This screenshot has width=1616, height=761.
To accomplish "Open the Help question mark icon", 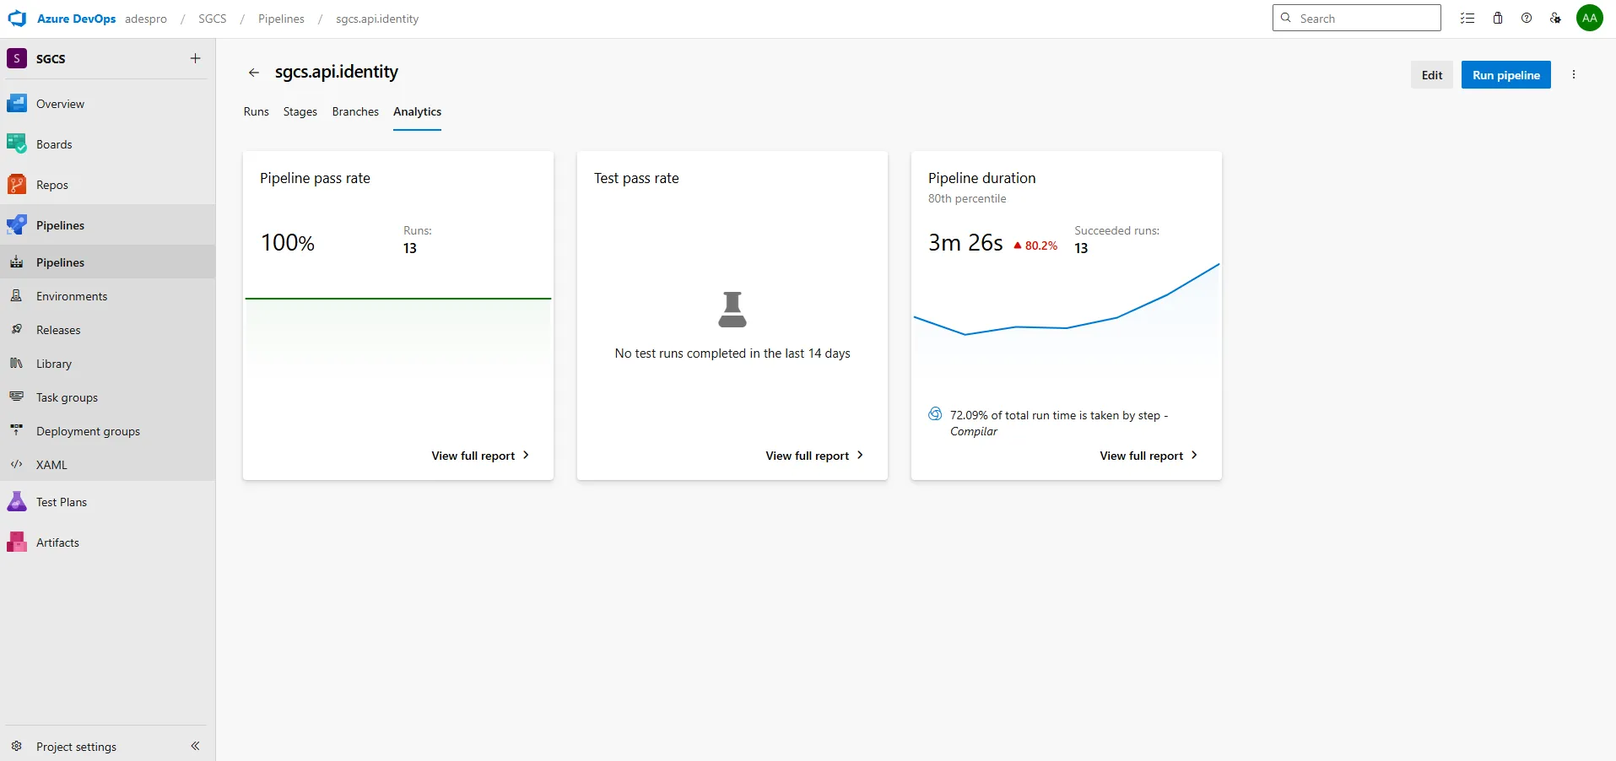I will pos(1527,19).
